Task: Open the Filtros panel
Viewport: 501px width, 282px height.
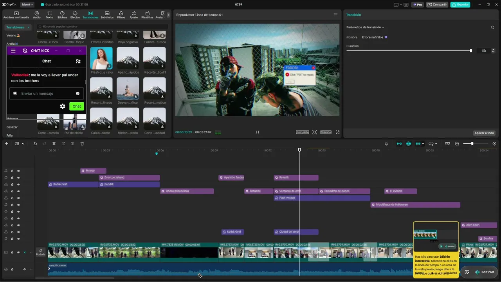Action: tap(121, 15)
